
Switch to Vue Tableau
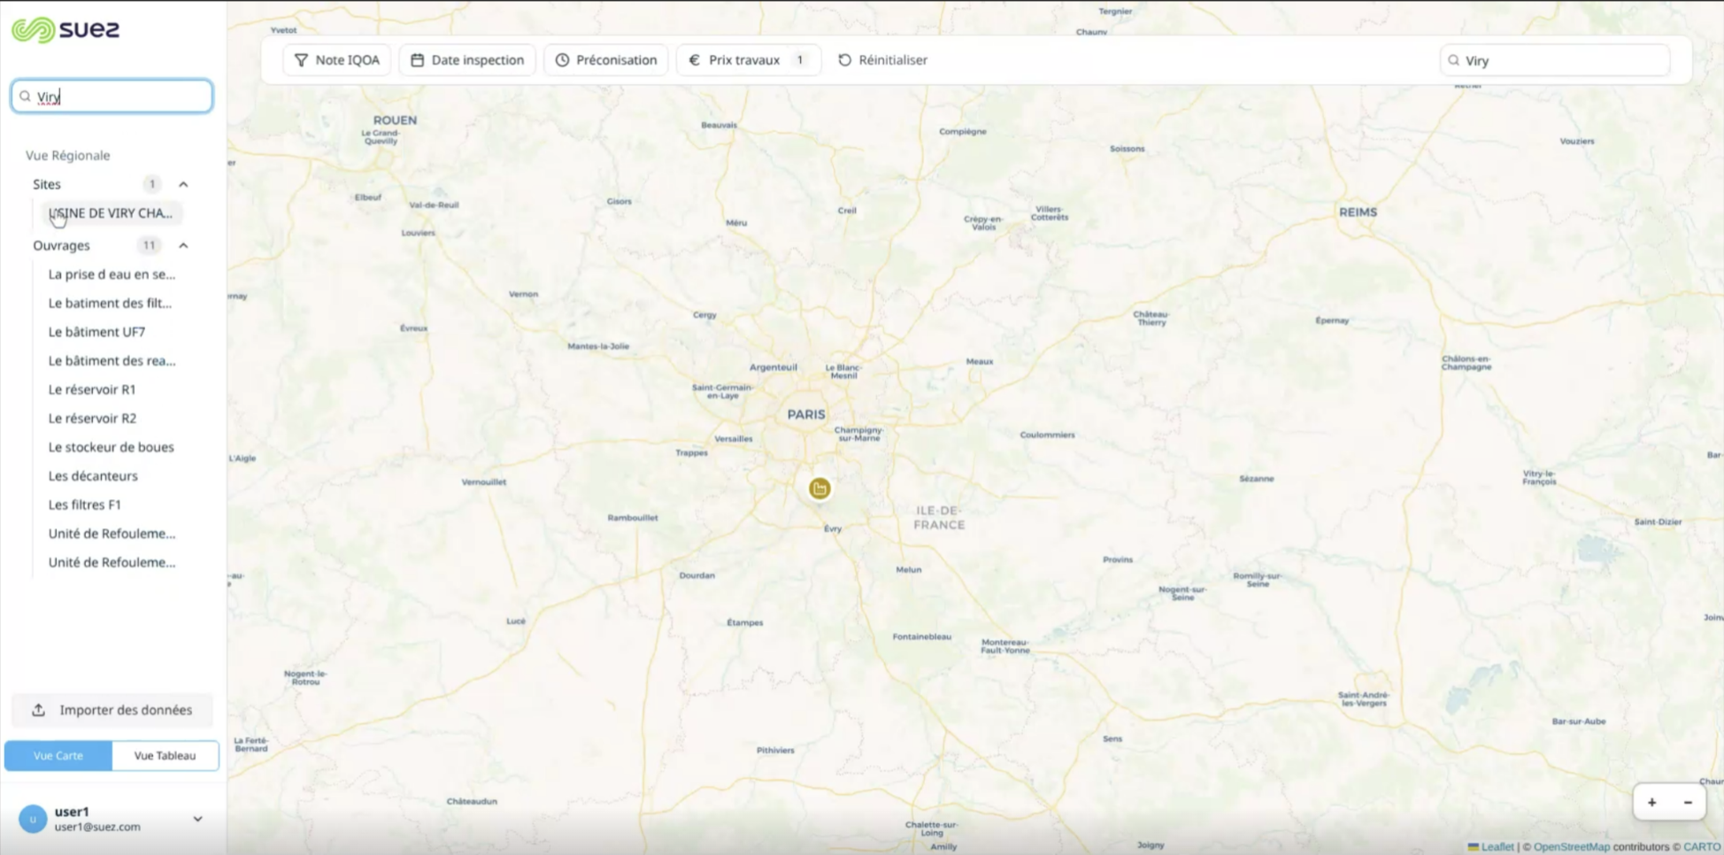[x=165, y=756]
